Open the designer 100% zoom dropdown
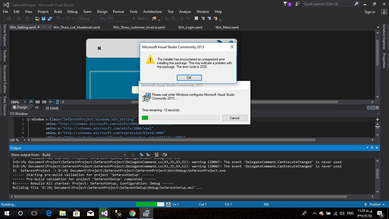 pos(18,102)
